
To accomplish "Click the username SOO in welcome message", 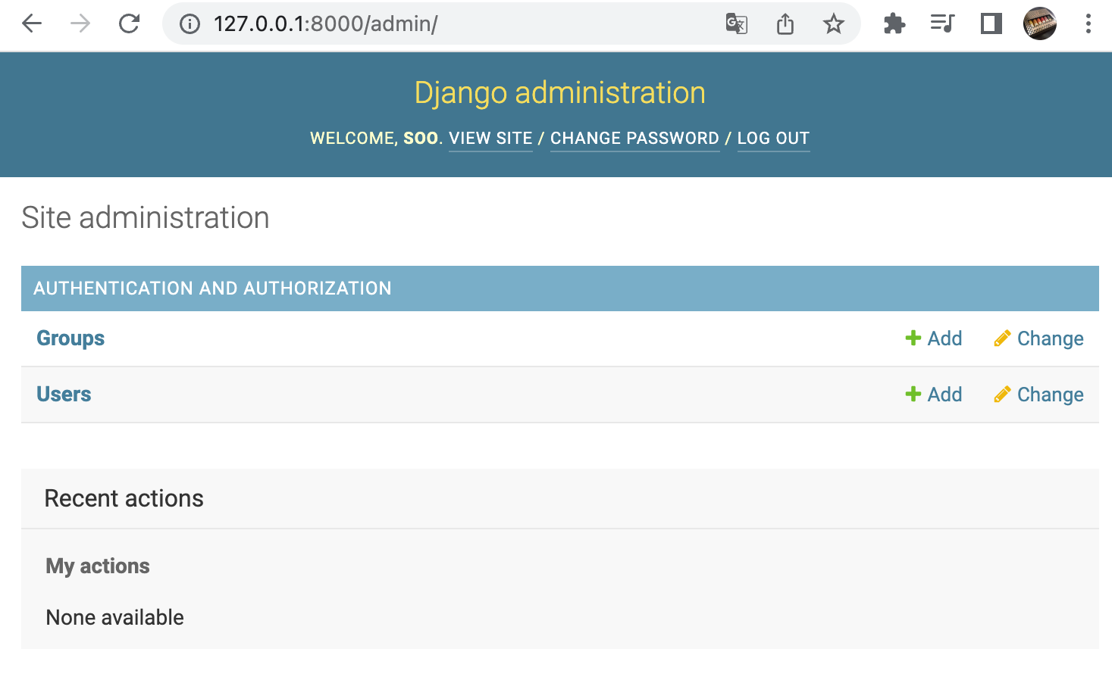I will click(x=421, y=139).
